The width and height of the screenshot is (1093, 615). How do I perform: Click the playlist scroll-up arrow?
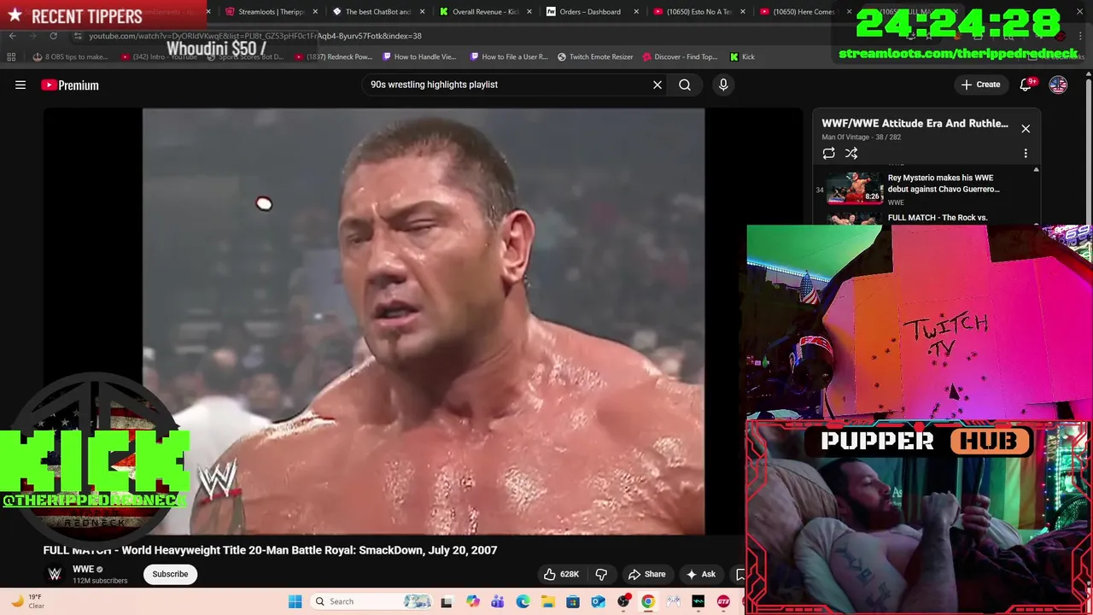coord(1036,170)
